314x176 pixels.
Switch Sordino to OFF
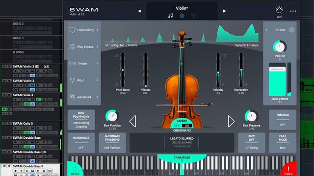[x=177, y=126]
